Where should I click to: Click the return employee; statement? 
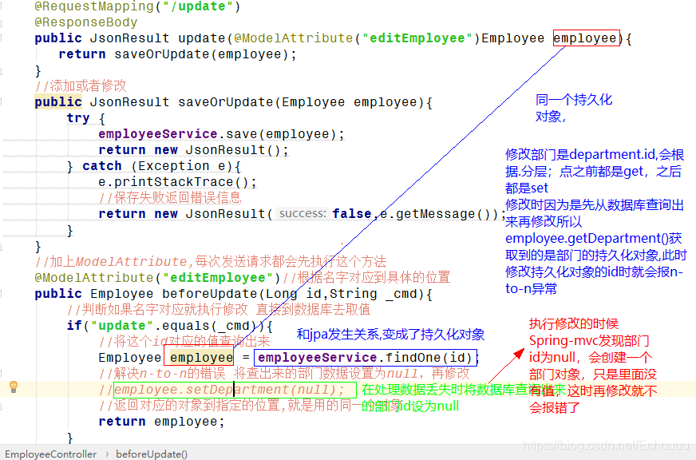click(161, 422)
